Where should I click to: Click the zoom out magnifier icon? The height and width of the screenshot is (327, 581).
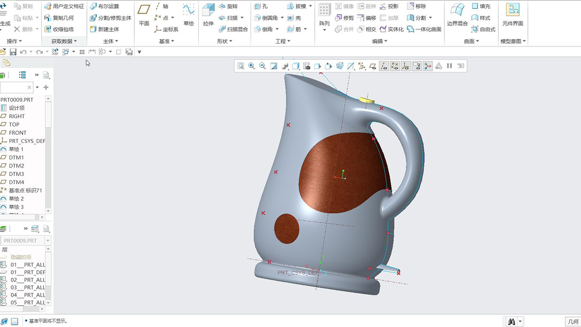pos(262,66)
